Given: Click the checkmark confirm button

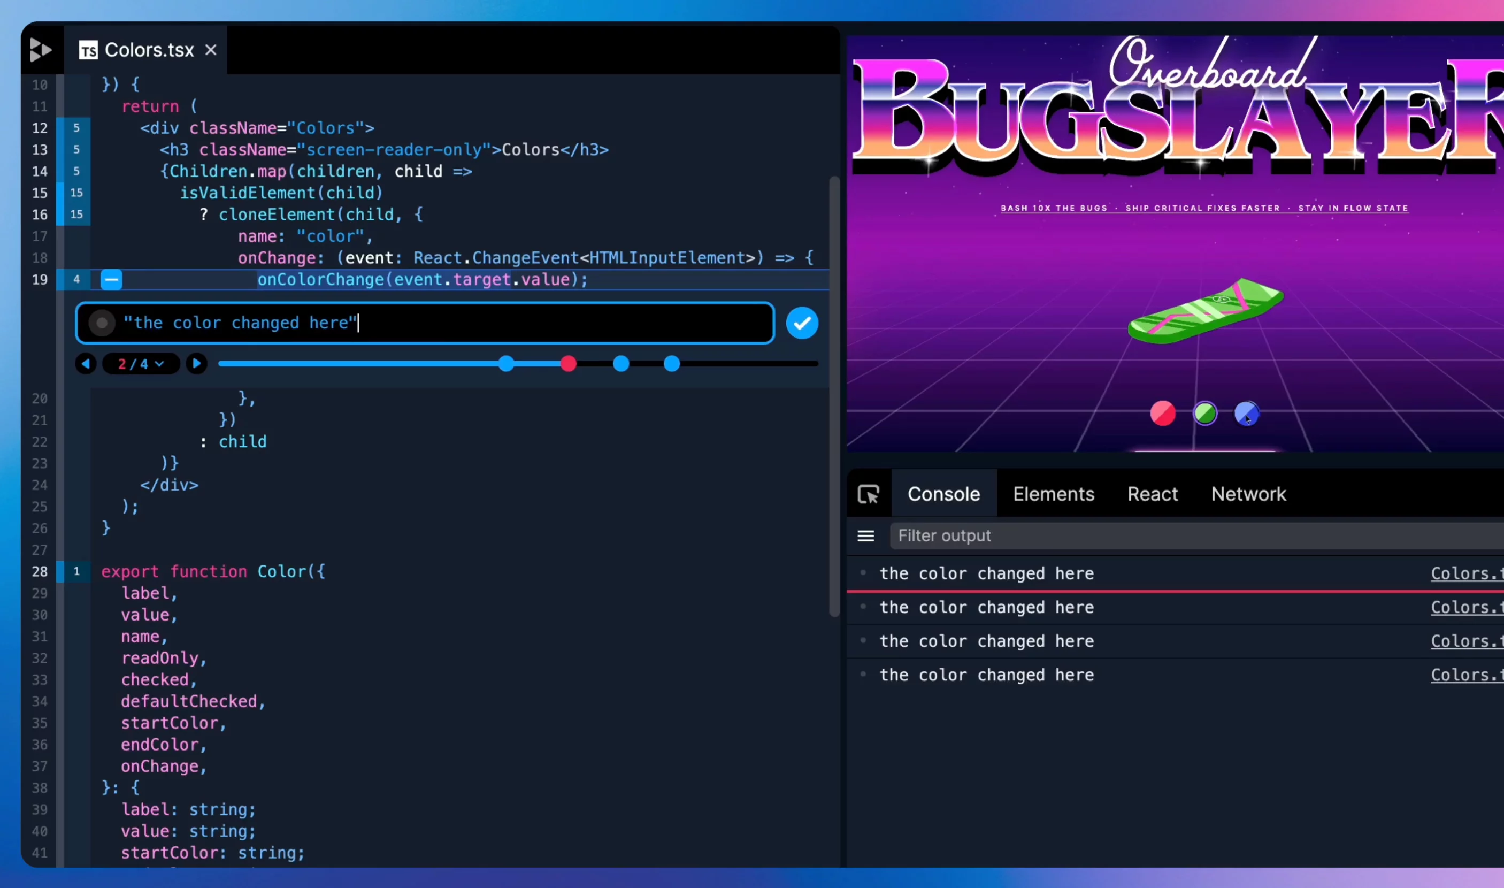Looking at the screenshot, I should coord(801,323).
